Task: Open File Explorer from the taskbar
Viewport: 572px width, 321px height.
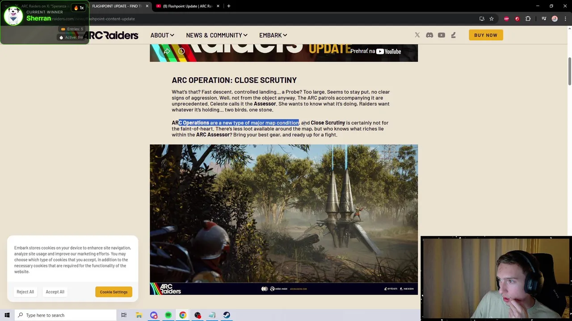Action: click(139, 315)
